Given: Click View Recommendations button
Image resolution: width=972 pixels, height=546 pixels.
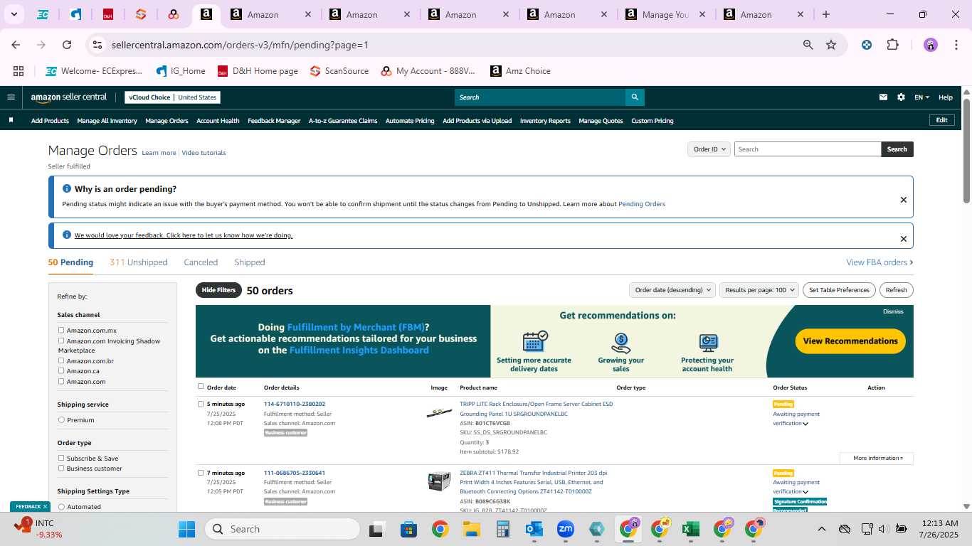Looking at the screenshot, I should pos(850,341).
